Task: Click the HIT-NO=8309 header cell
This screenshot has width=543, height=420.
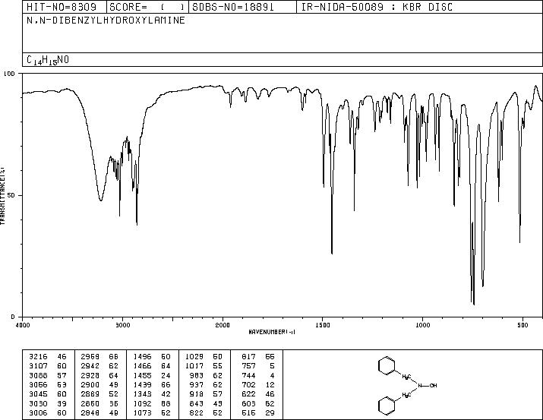Action: coord(62,7)
